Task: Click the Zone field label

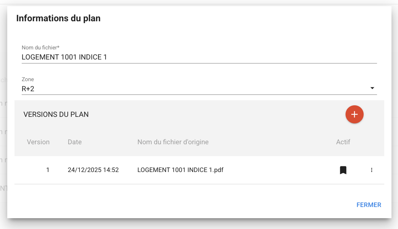Action: point(28,79)
